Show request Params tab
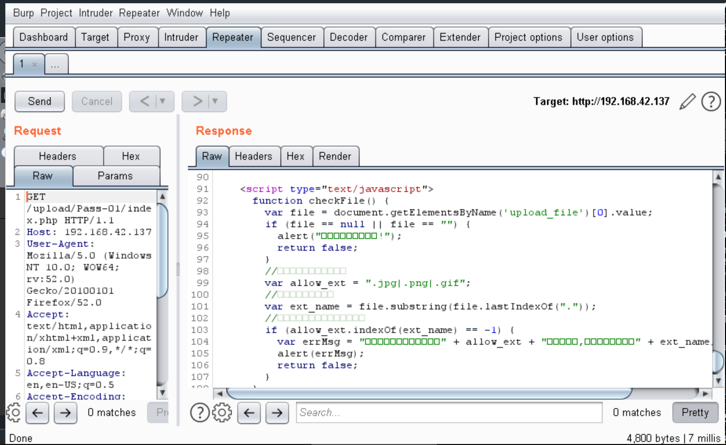The height and width of the screenshot is (445, 726). pyautogui.click(x=116, y=176)
